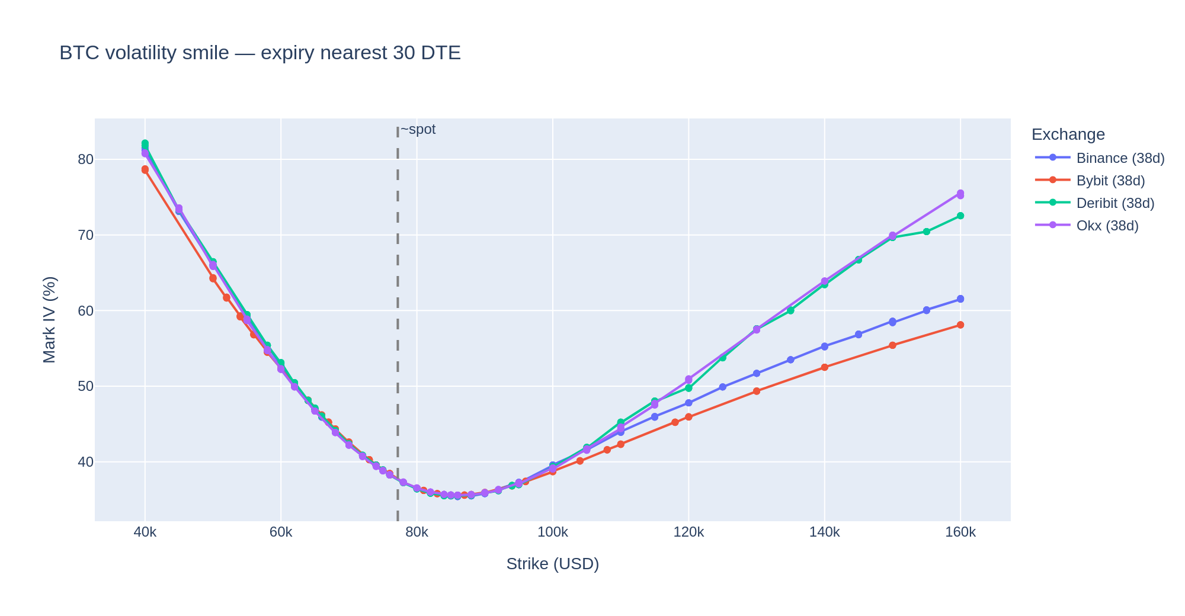This screenshot has height=616, width=1185.
Task: Click the Mark IV (%) axis title
Action: click(50, 320)
